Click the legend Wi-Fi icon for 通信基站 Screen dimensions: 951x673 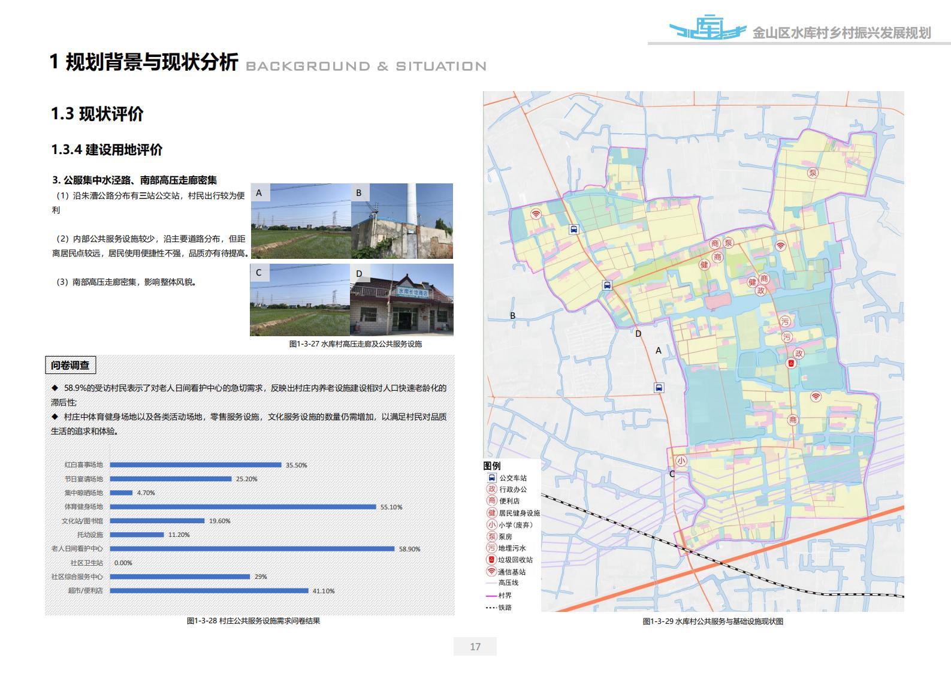[491, 571]
